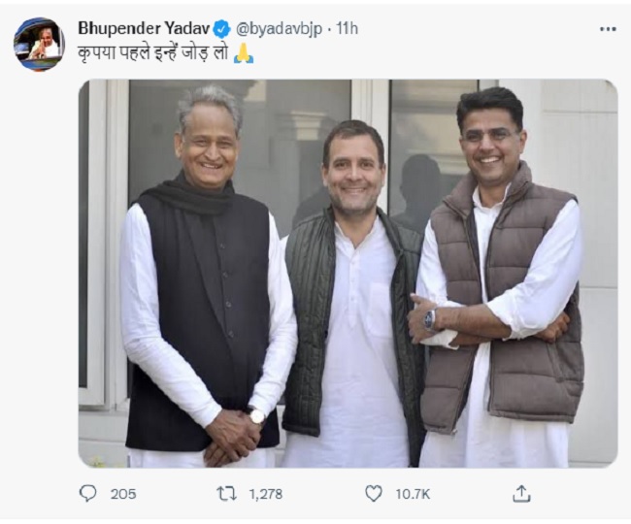Click the folded hands emoji in tweet
631x524 pixels.
243,53
